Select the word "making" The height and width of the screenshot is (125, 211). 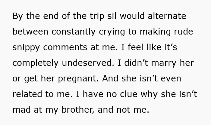point(155,32)
